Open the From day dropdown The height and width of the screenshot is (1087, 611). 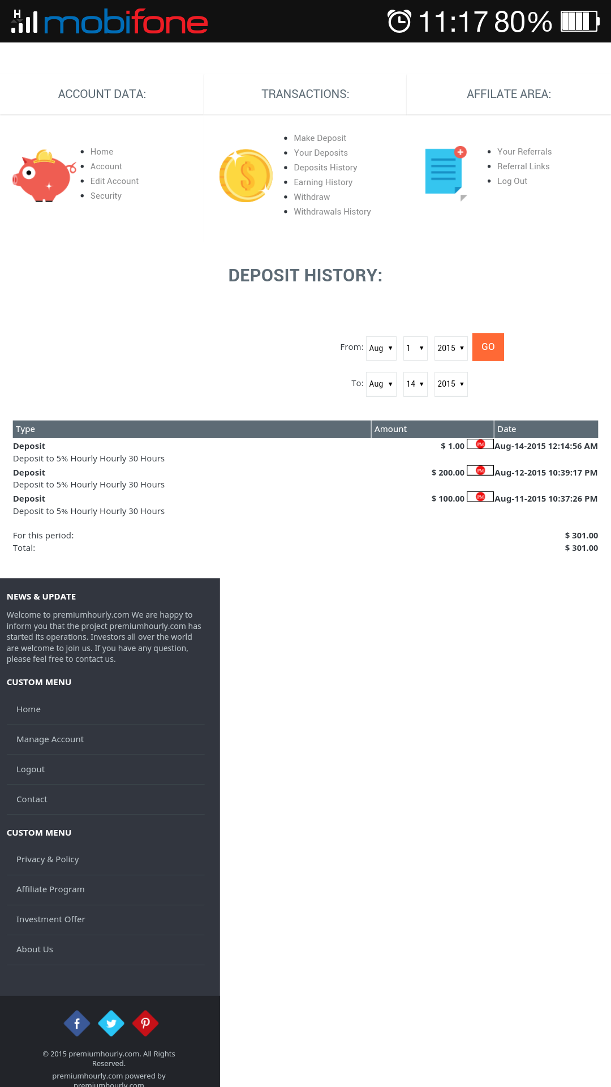click(x=415, y=348)
